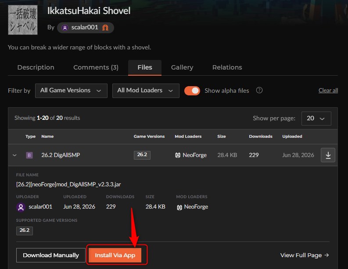Click the 26.2 game version tag in the row
The image size is (348, 269).
click(x=142, y=155)
